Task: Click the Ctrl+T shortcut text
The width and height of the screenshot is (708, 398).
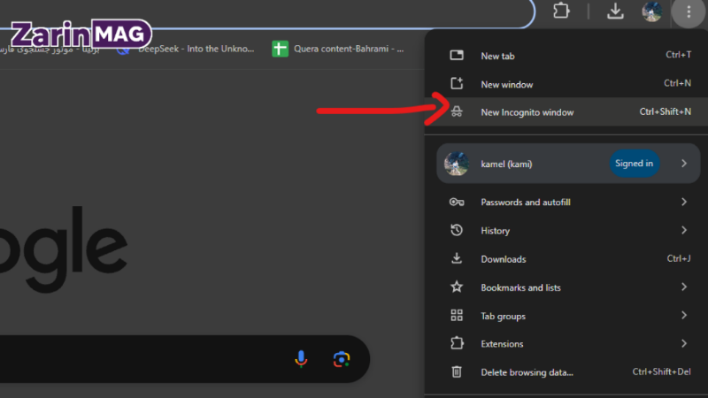Action: pos(678,55)
